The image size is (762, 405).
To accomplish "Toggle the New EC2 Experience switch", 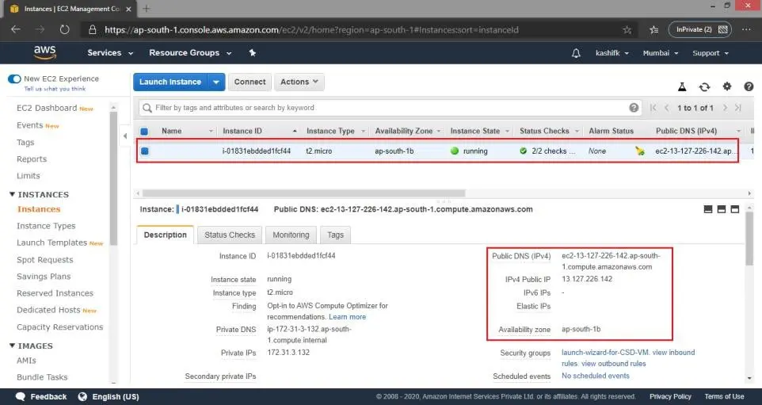I will coord(14,78).
